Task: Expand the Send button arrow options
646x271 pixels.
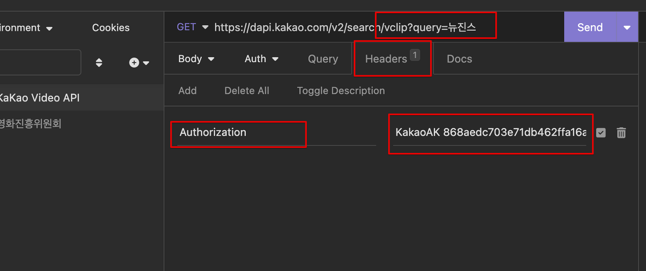Action: click(627, 27)
